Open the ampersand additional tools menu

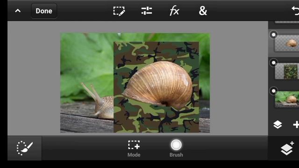click(x=203, y=11)
